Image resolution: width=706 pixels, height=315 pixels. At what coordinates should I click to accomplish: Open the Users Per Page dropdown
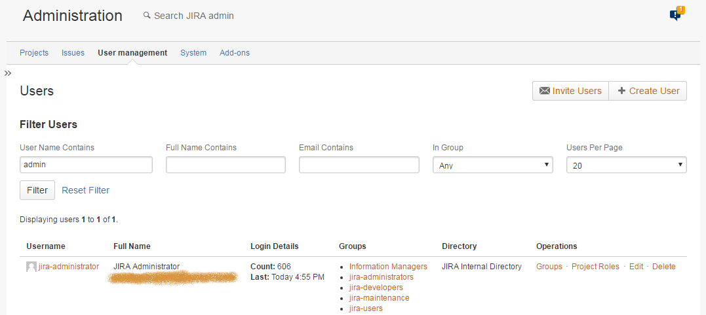626,165
